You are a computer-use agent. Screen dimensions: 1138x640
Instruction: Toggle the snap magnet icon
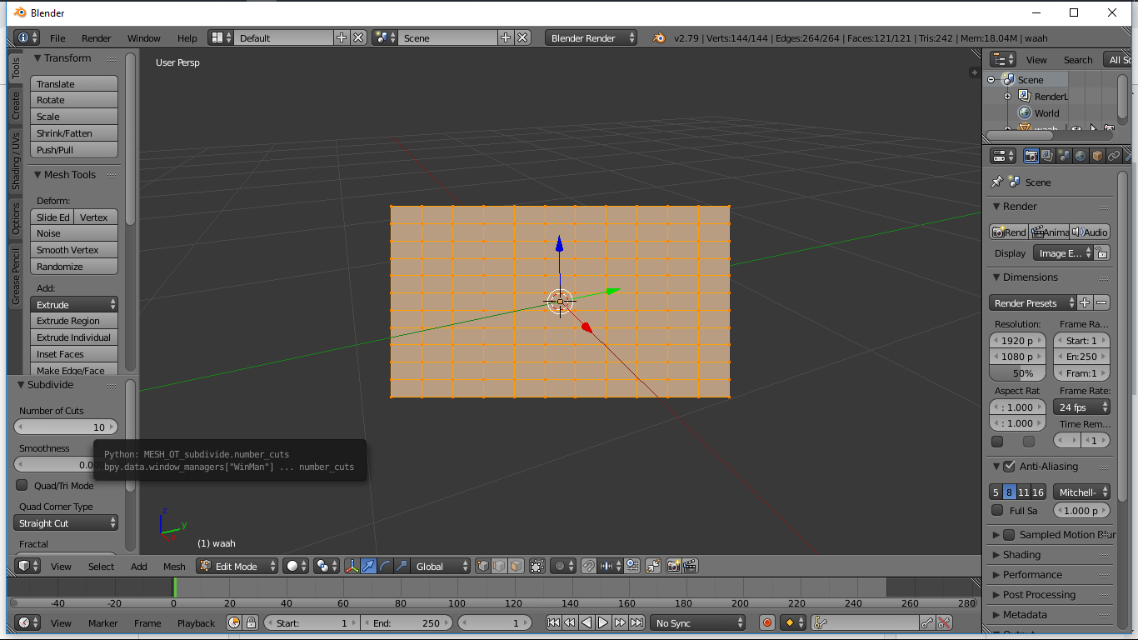(x=588, y=566)
